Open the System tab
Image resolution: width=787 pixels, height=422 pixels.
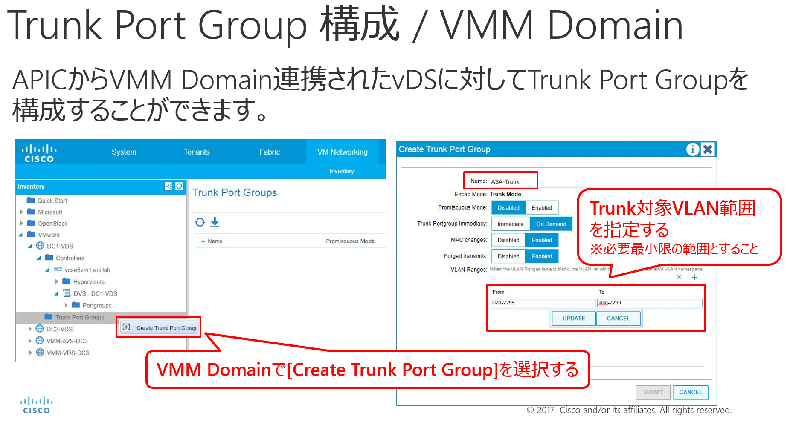tap(124, 152)
